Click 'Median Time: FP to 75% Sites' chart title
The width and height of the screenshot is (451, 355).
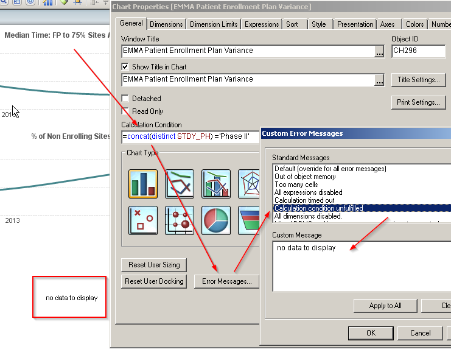click(57, 35)
